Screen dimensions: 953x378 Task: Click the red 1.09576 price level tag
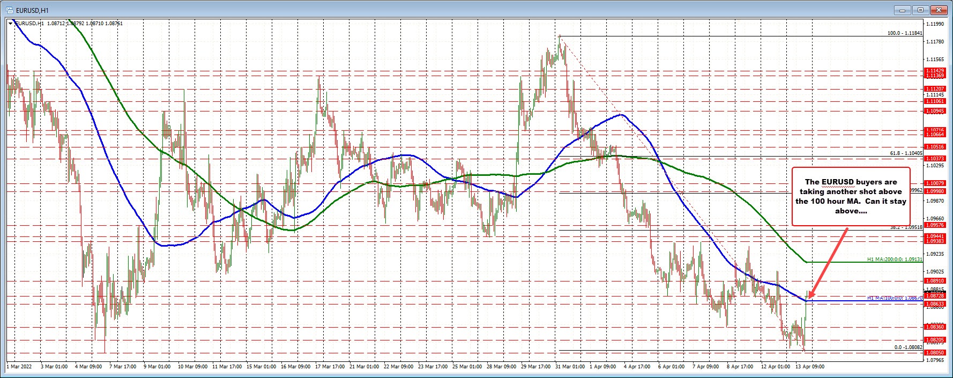(x=936, y=225)
